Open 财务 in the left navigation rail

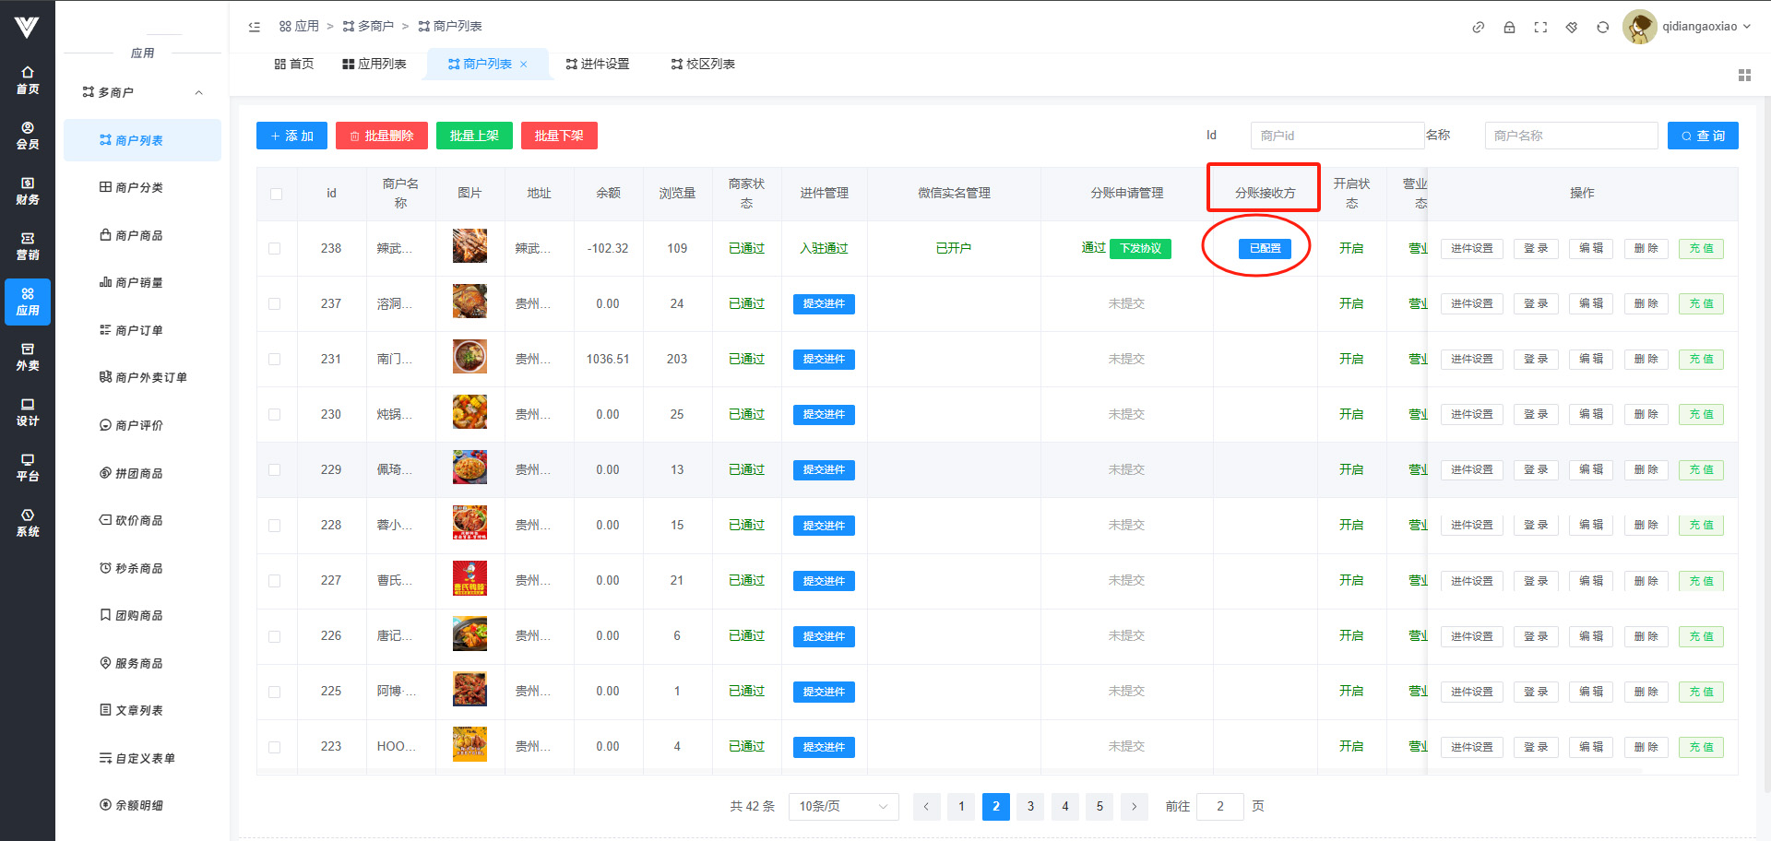[28, 191]
